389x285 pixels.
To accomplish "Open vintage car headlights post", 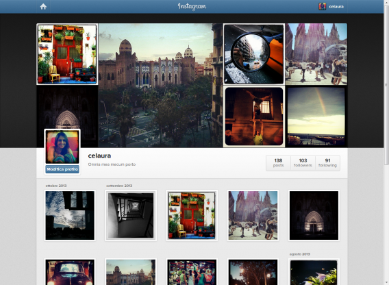I will (70, 272).
